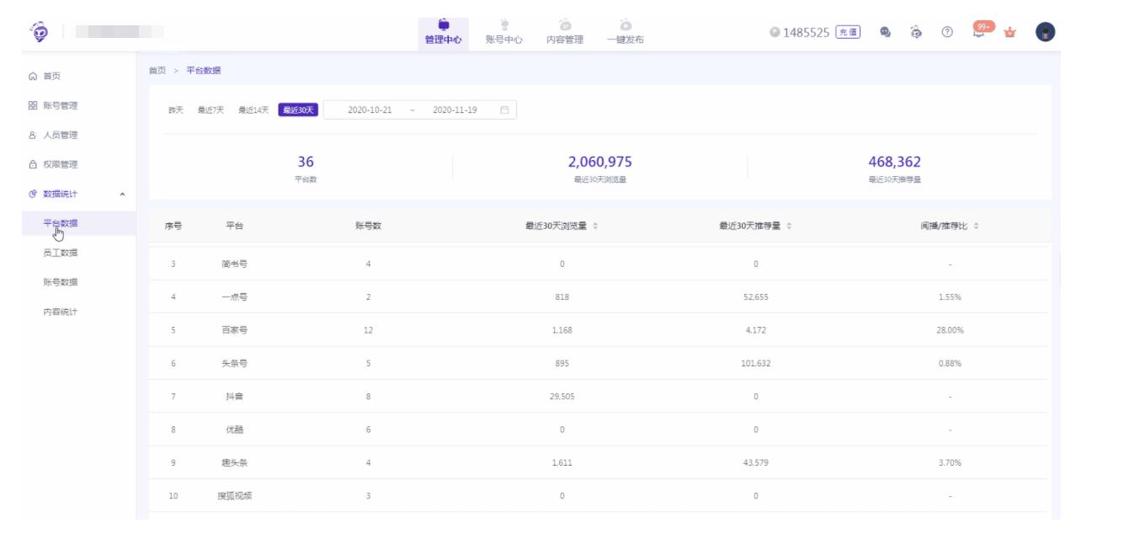Click the 充值 recharge button
1140x534 pixels.
(848, 32)
